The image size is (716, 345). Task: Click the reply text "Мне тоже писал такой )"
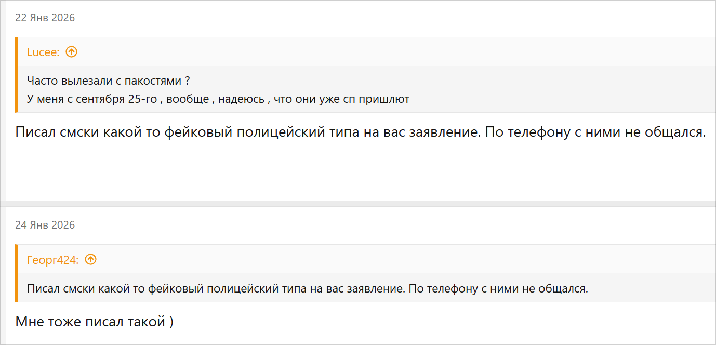94,322
